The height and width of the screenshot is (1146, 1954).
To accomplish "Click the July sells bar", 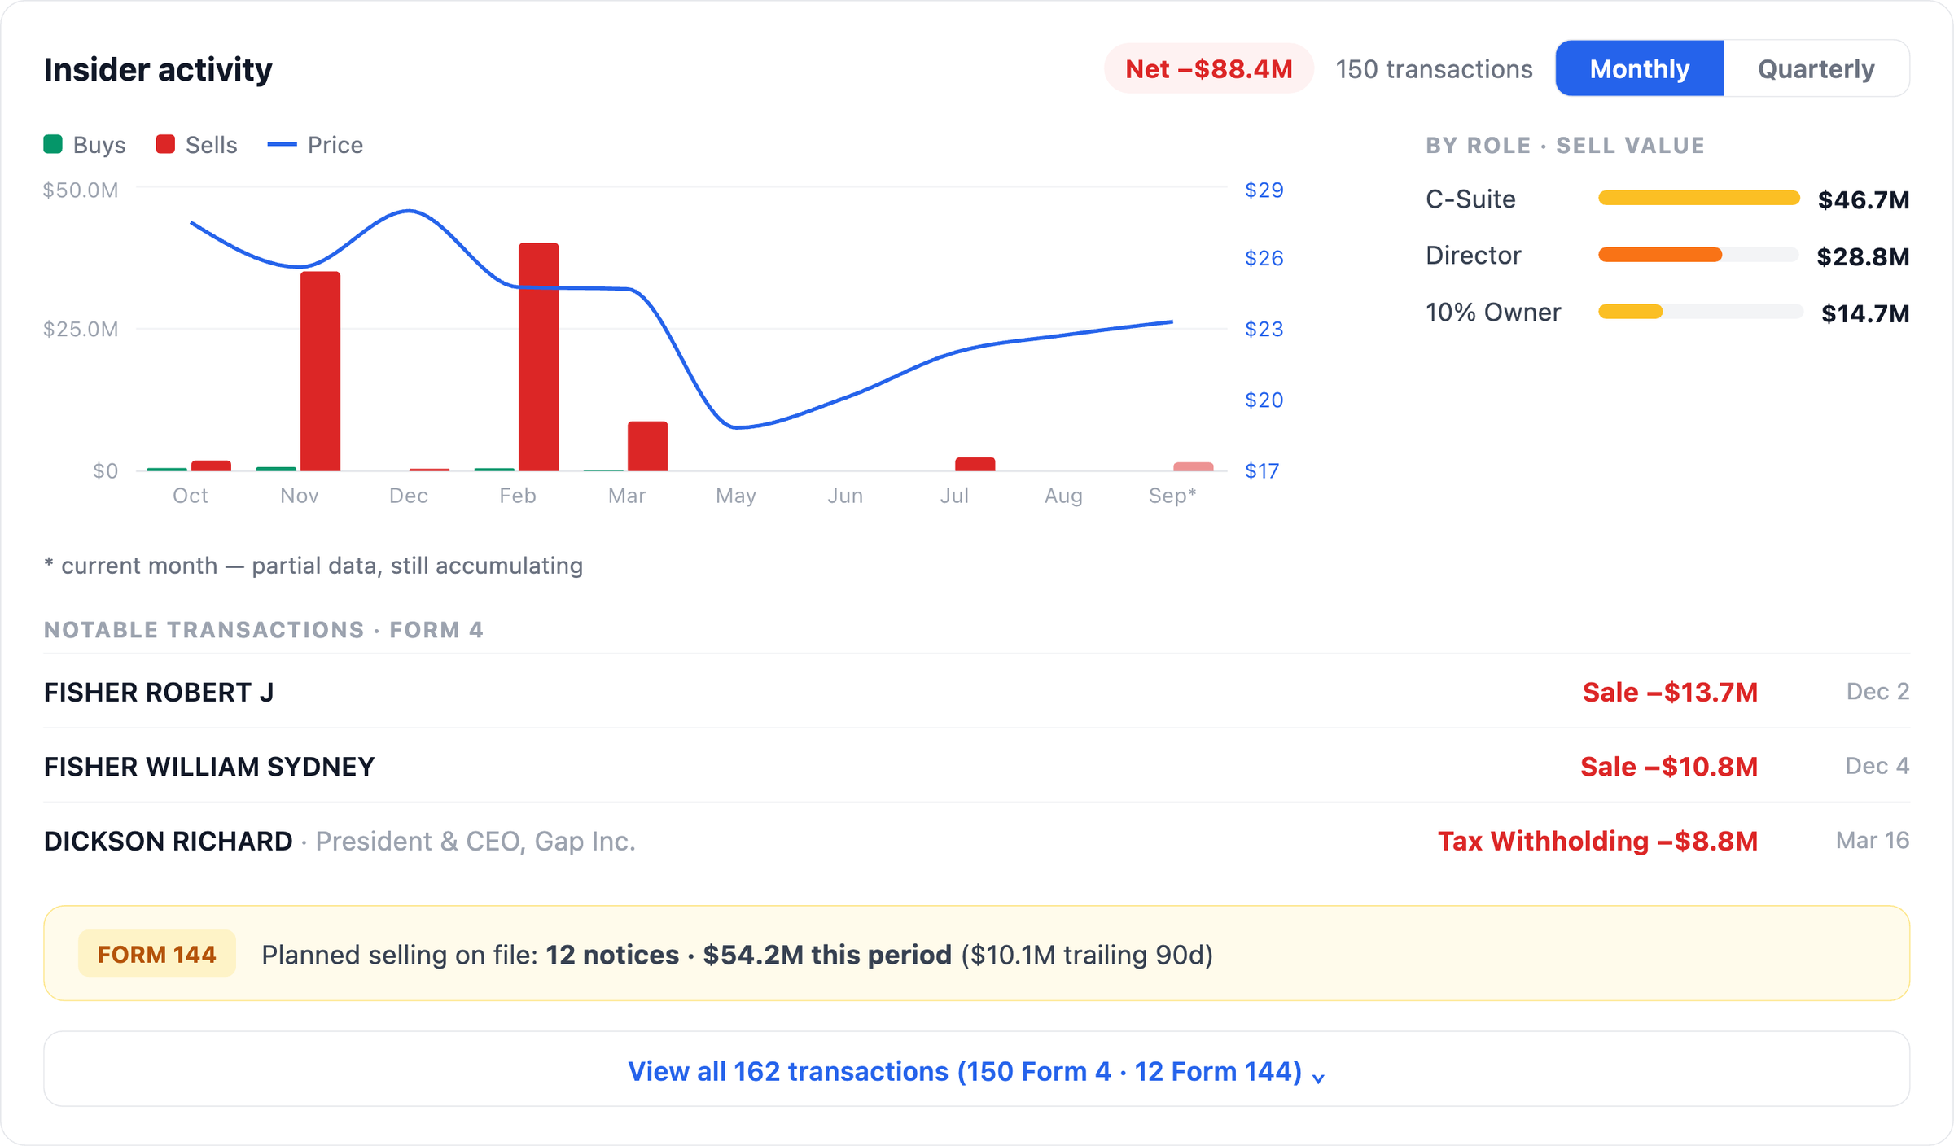I will click(975, 464).
